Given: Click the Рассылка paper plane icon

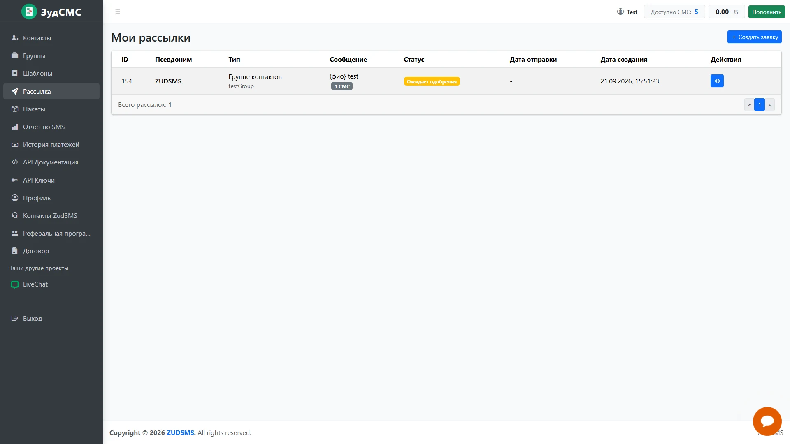Looking at the screenshot, I should click(x=15, y=91).
